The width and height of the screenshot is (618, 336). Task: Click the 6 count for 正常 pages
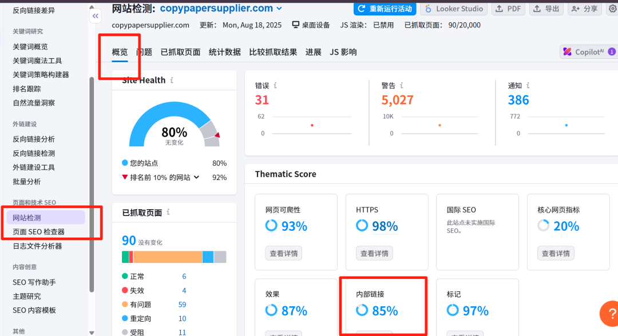(184, 277)
